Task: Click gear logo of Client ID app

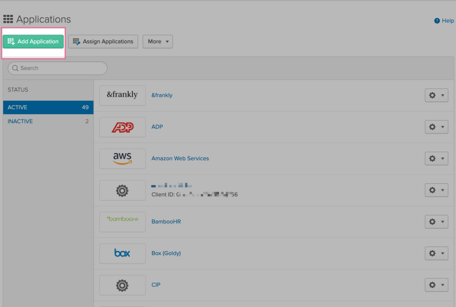Action: tap(123, 190)
